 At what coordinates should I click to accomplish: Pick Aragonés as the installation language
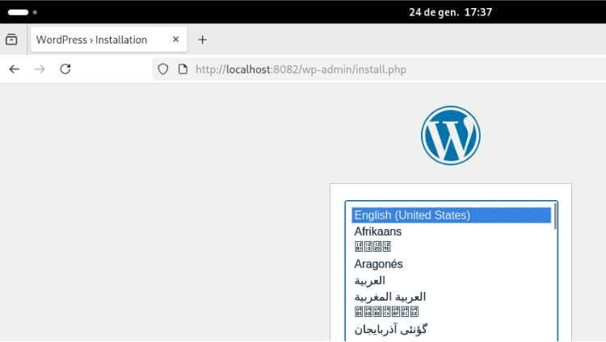click(378, 264)
